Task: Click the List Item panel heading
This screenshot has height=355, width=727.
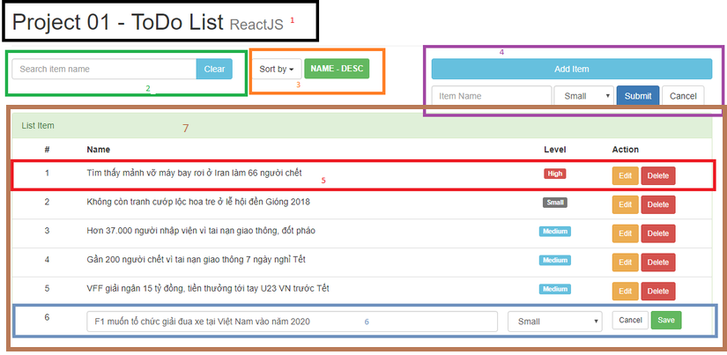Action: tap(38, 126)
